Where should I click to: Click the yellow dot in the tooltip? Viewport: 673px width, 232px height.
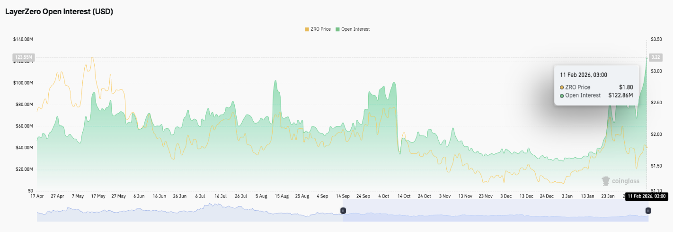pyautogui.click(x=562, y=88)
